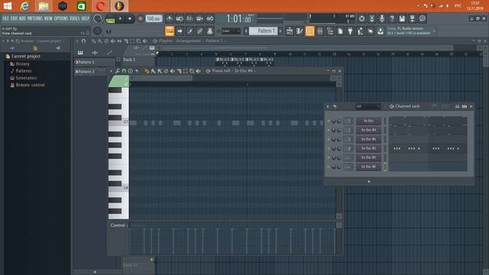Open the All channel filter dropdown

tap(368, 107)
